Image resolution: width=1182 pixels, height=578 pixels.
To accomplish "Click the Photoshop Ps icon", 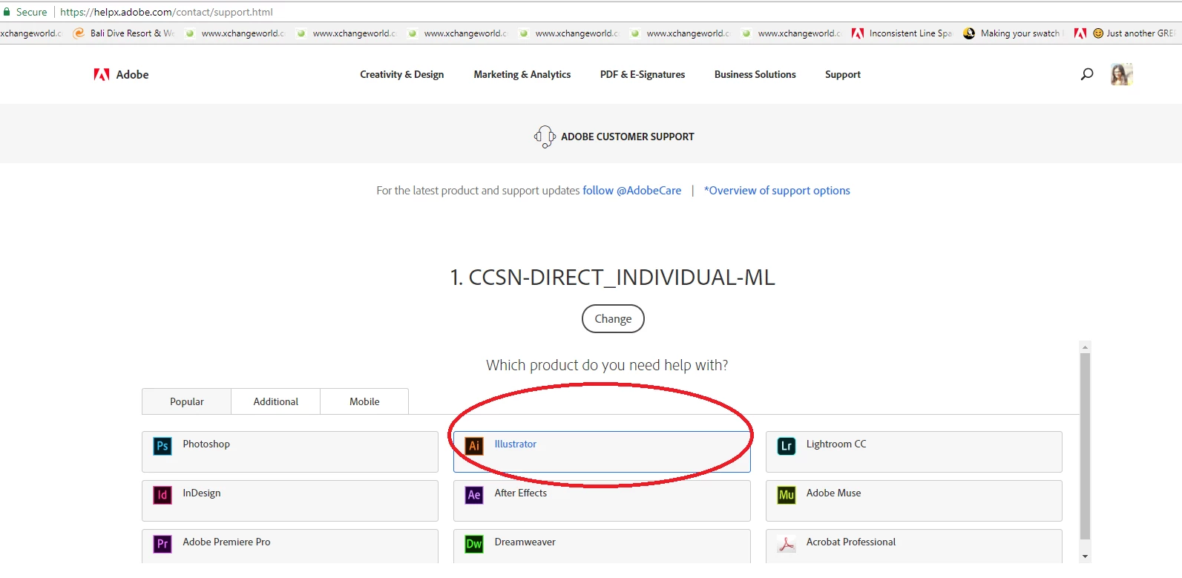I will 162,446.
